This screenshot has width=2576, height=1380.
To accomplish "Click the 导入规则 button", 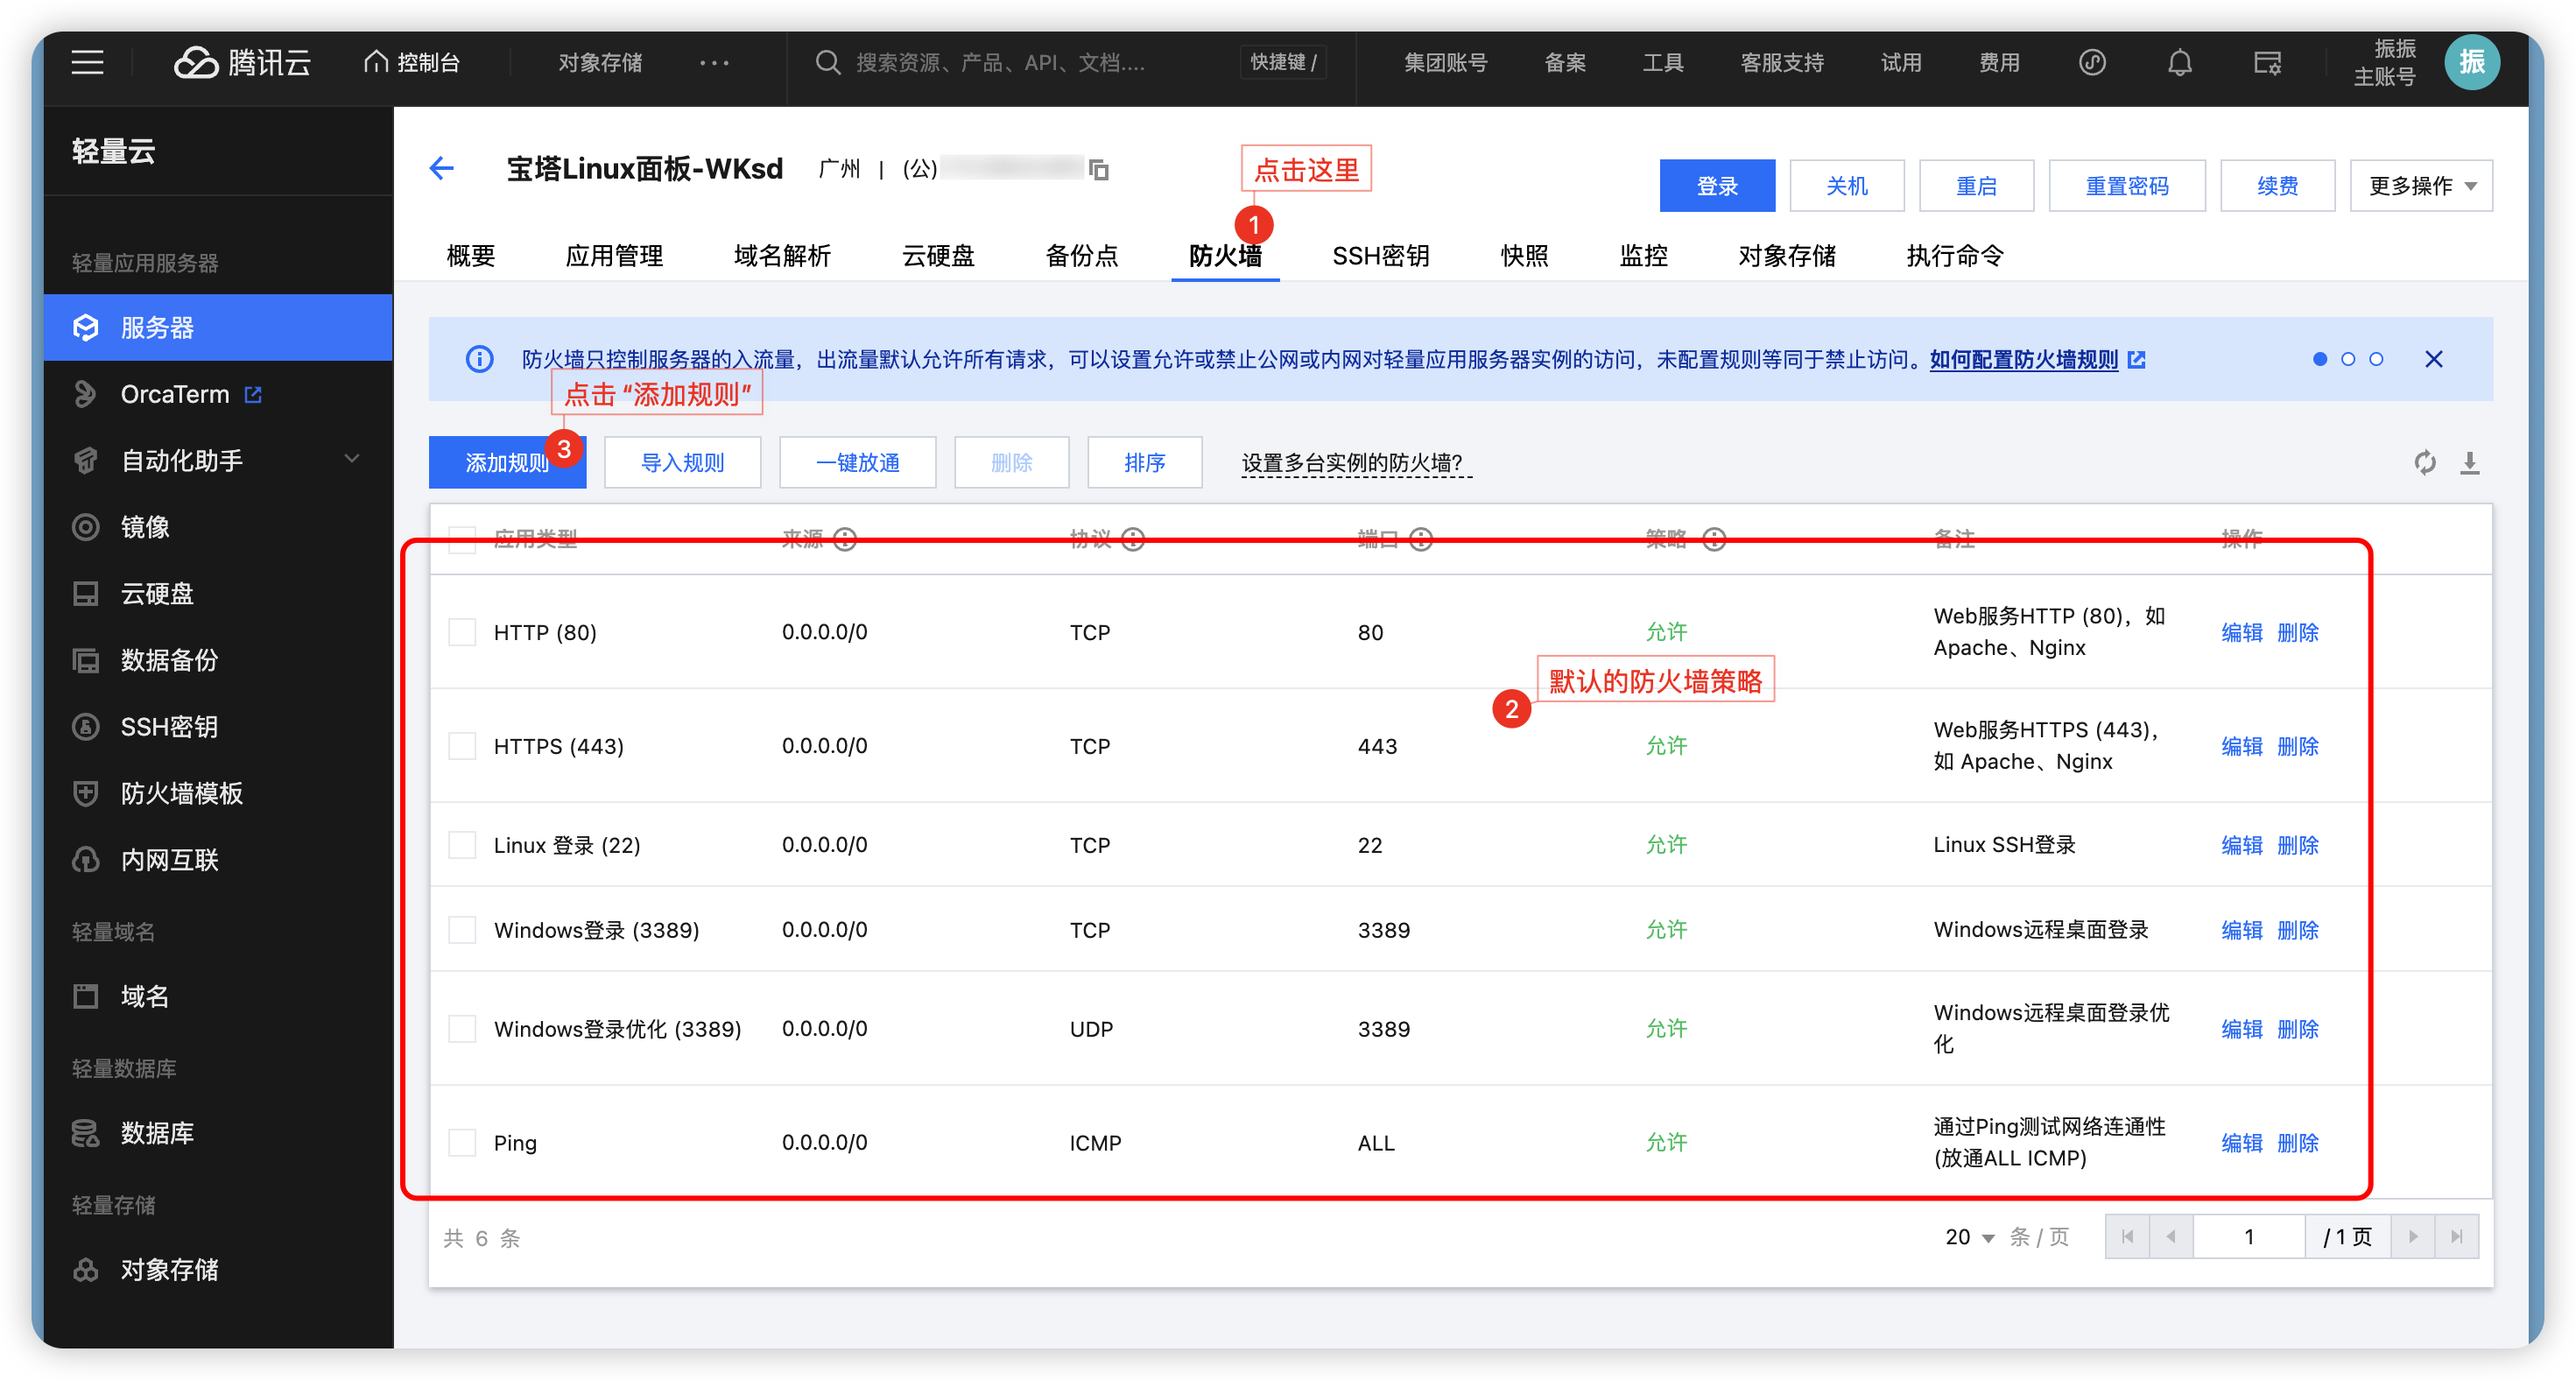I will [682, 462].
